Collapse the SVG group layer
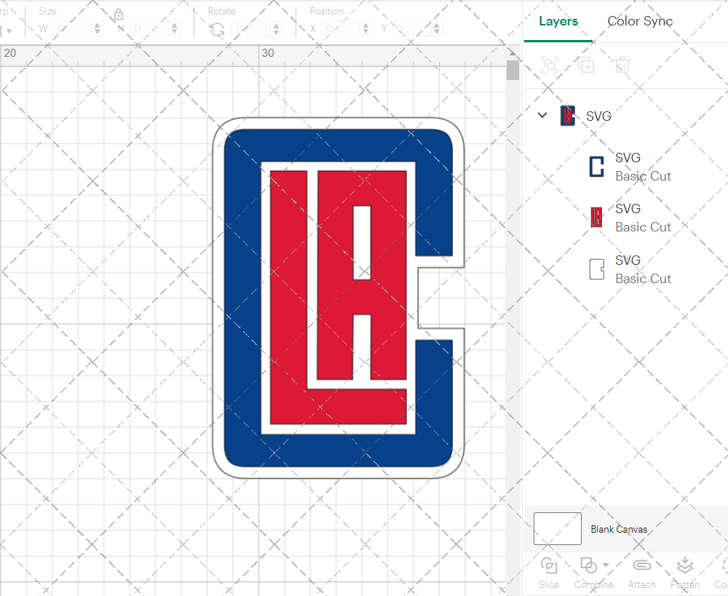The image size is (728, 596). point(542,115)
